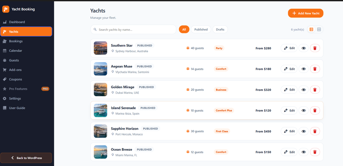
Task: Filter list by Published yachts
Action: 201,29
